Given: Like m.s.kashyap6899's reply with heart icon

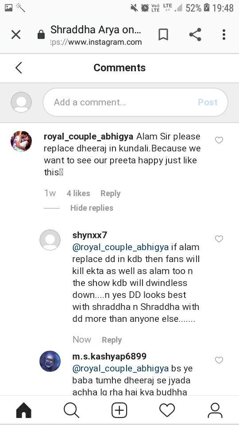Looking at the screenshot, I should point(219,360).
